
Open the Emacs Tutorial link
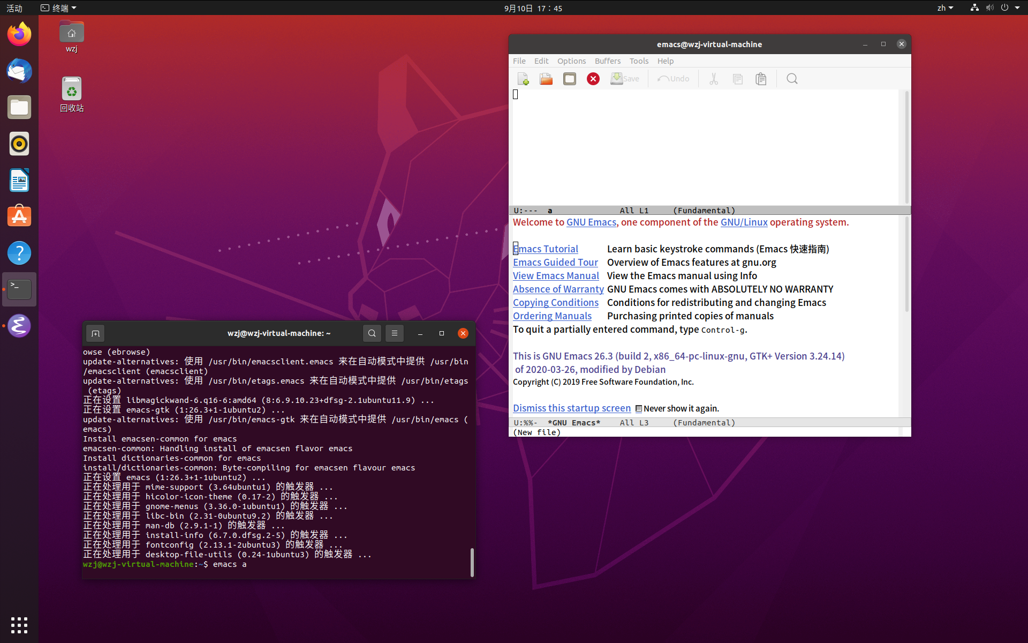(546, 249)
